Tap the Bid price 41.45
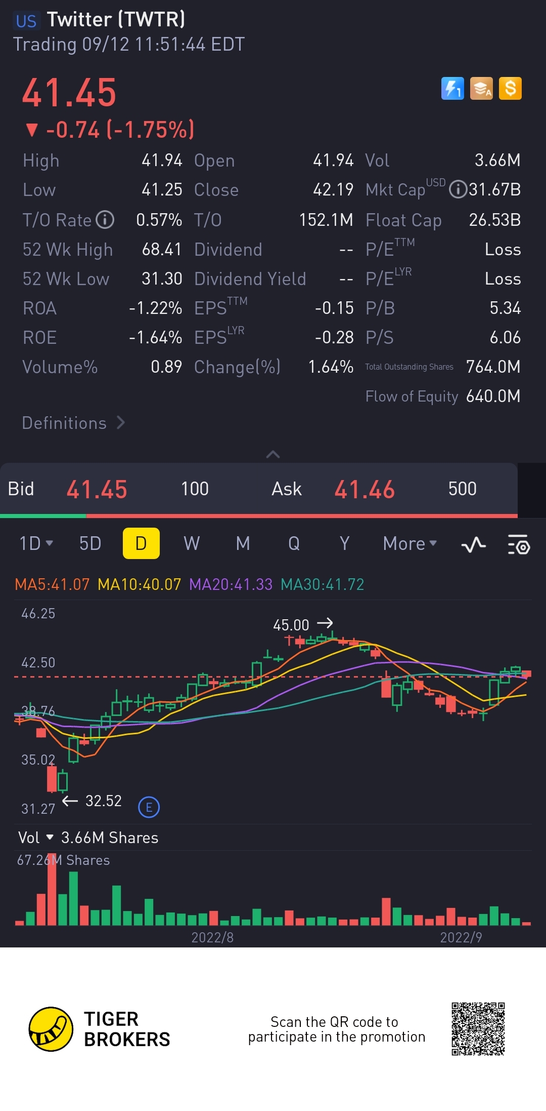The height and width of the screenshot is (1111, 546). pyautogui.click(x=97, y=490)
